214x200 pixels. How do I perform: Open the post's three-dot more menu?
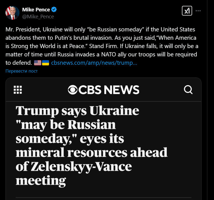click(x=198, y=11)
